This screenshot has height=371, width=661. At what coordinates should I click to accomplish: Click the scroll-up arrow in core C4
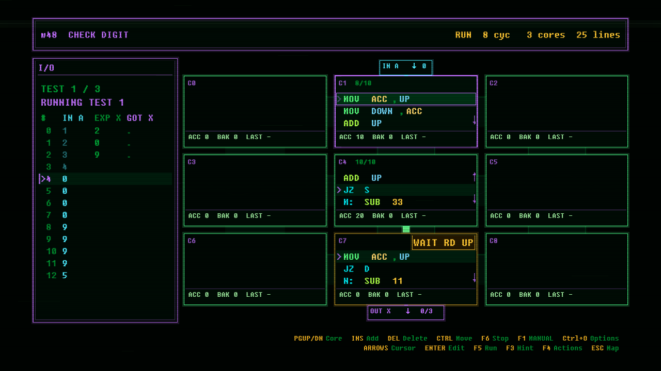click(x=474, y=177)
